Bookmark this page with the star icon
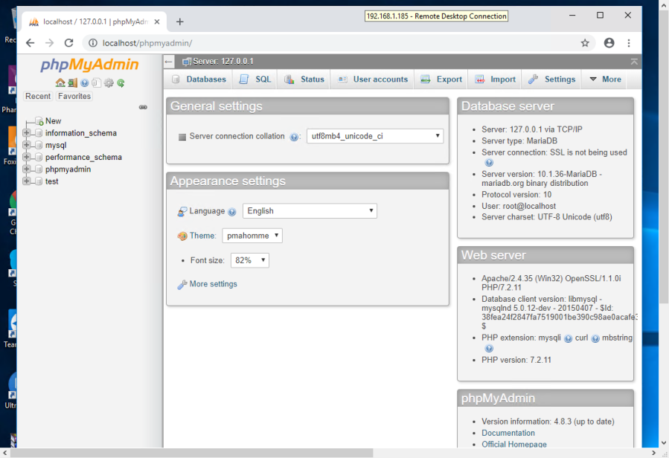 [x=585, y=43]
